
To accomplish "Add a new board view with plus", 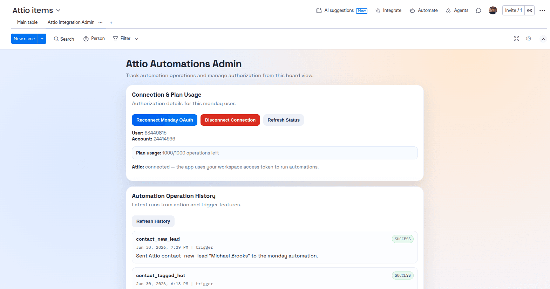I will pyautogui.click(x=111, y=23).
